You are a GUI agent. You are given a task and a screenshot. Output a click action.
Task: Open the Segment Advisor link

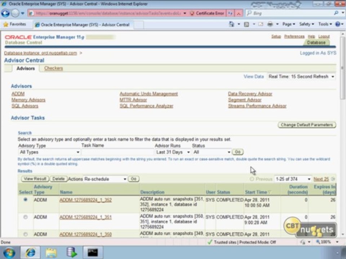tap(245, 100)
